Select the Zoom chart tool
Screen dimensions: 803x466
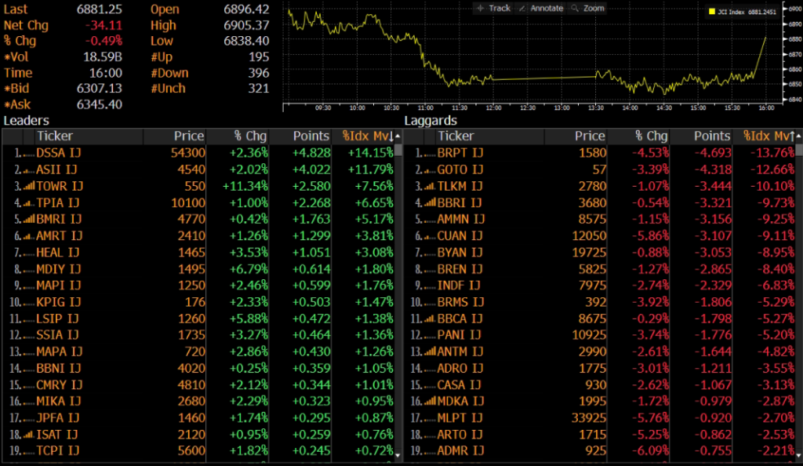coord(588,8)
